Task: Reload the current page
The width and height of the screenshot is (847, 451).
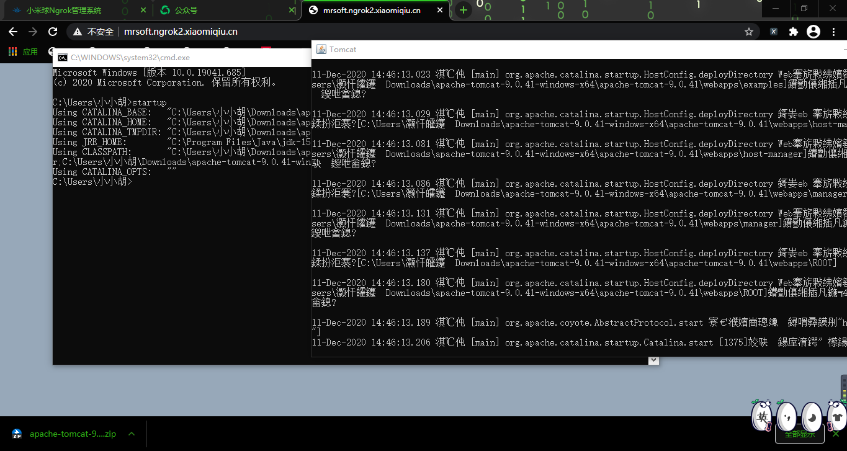Action: (x=53, y=32)
